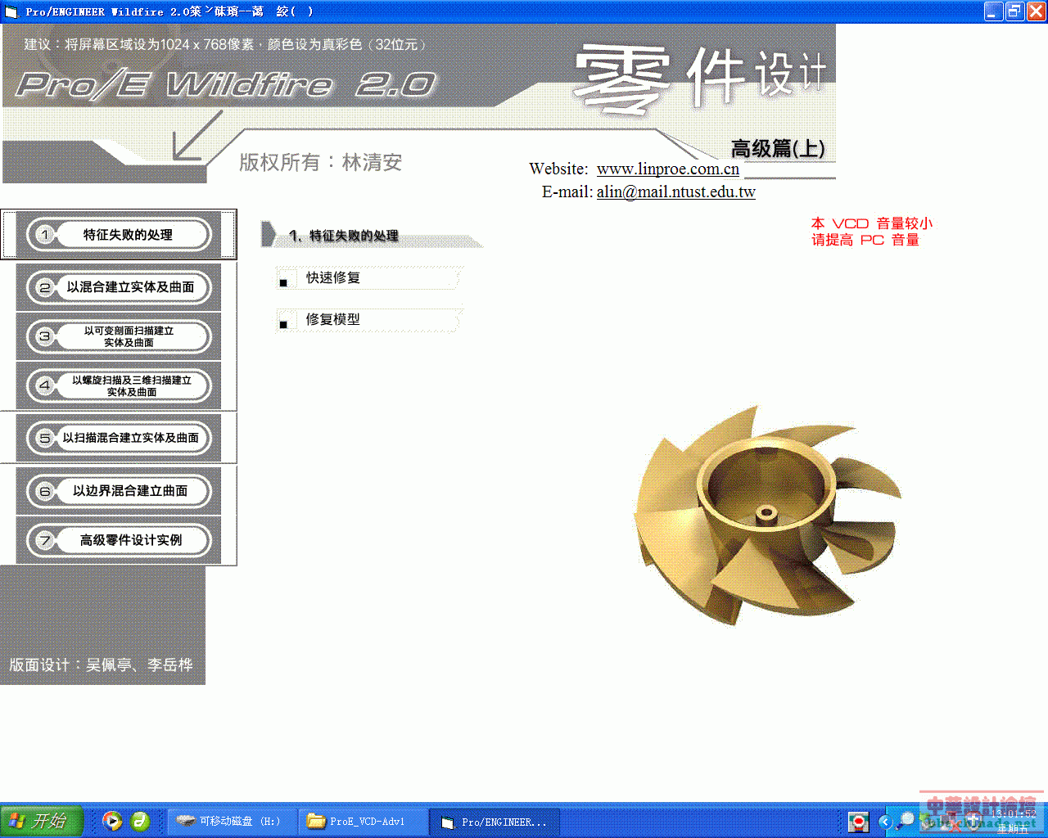Click the black bullet beside 修复模型

283,325
